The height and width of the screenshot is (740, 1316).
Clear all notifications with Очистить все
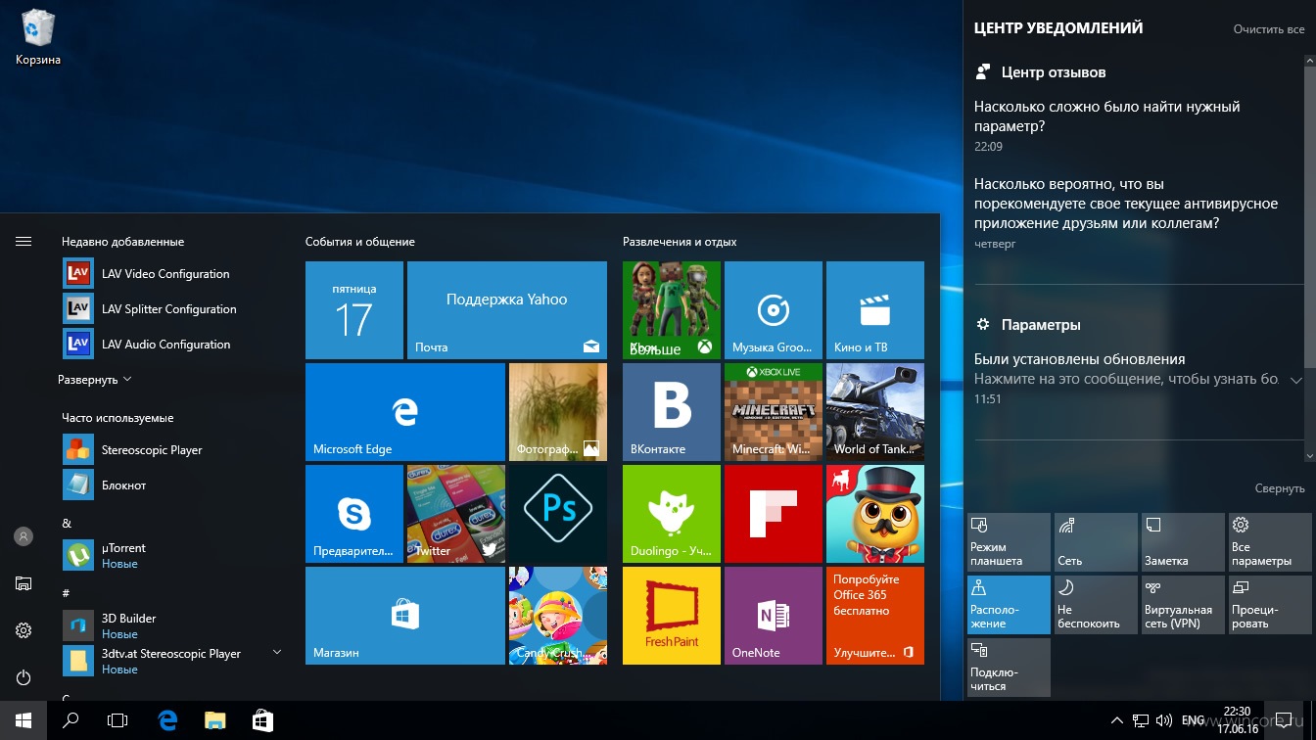coord(1269,29)
